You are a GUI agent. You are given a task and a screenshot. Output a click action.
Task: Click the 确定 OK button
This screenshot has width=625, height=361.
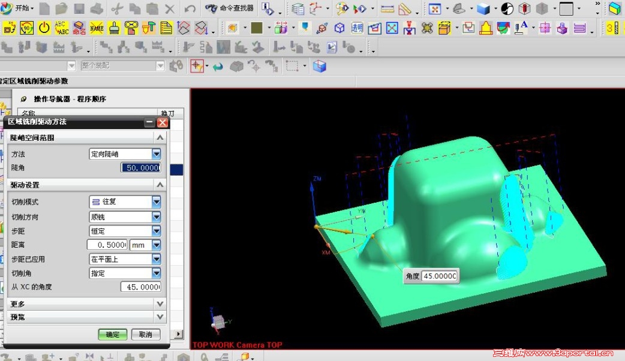pyautogui.click(x=113, y=334)
